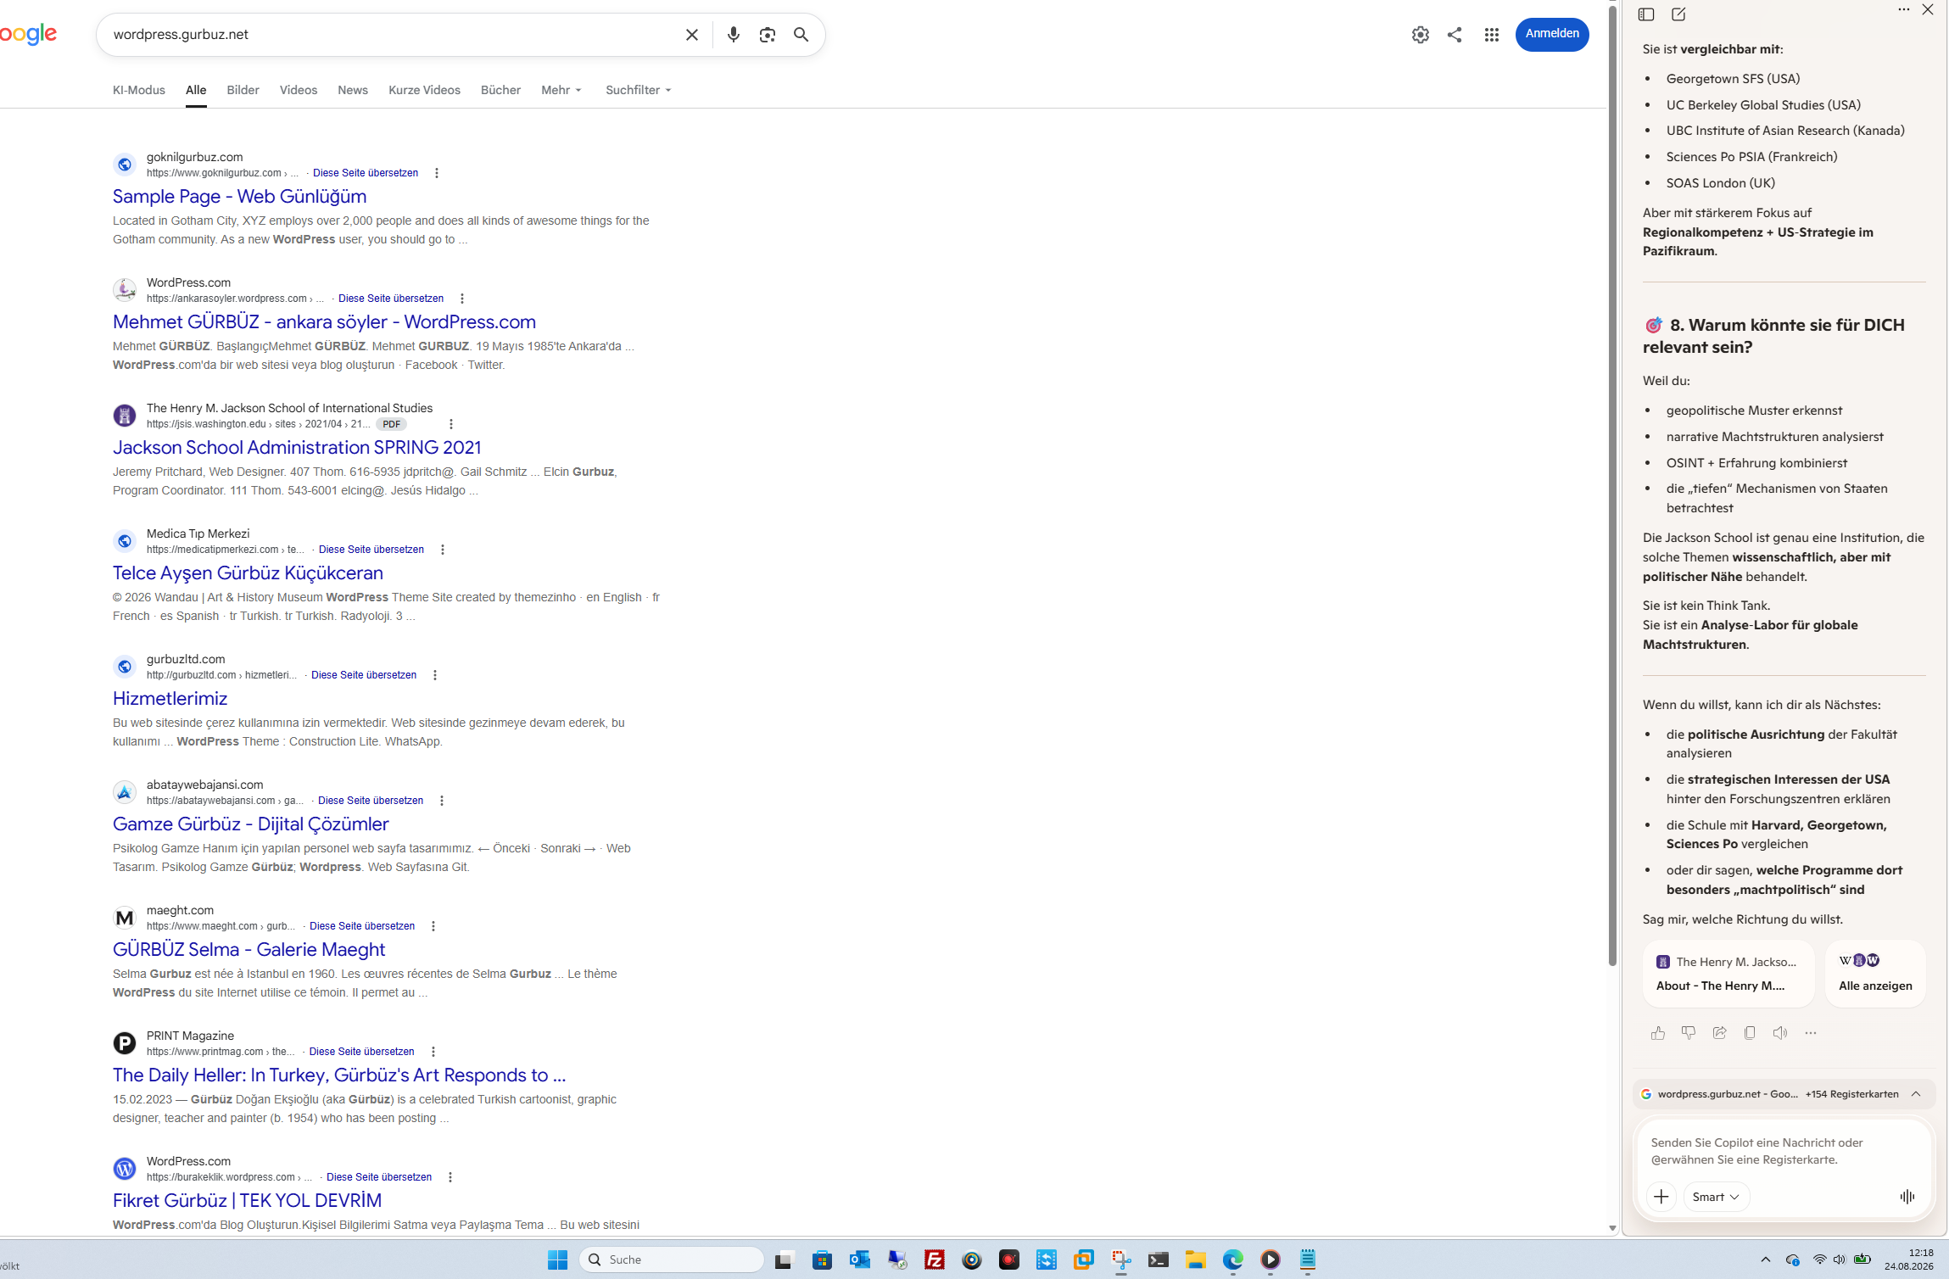Read the Copilot response aloud
1949x1279 pixels.
(x=1780, y=1033)
